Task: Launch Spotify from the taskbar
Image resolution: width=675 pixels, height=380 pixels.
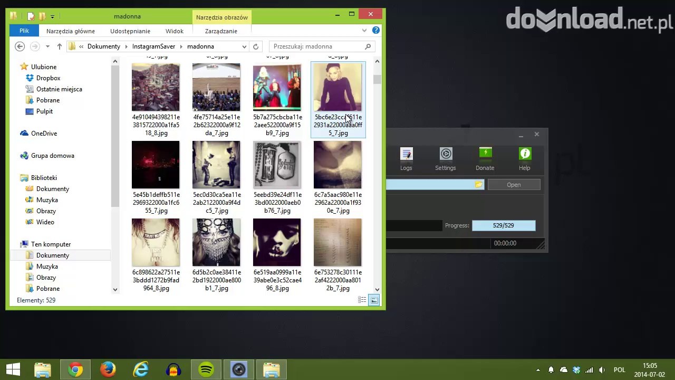Action: point(206,369)
